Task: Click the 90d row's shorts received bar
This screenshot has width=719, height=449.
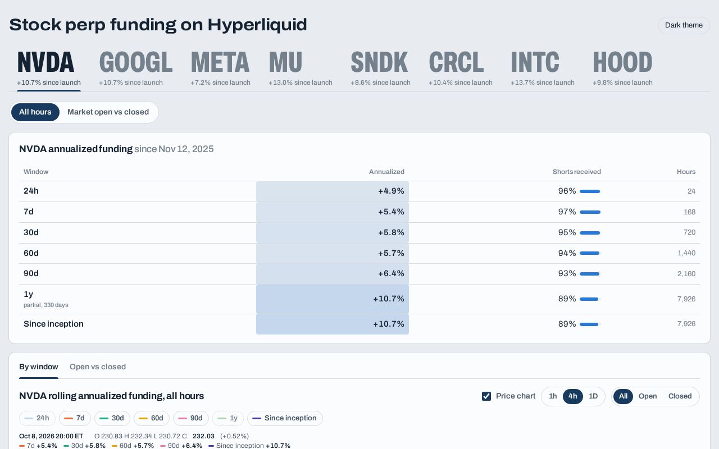Action: (590, 274)
